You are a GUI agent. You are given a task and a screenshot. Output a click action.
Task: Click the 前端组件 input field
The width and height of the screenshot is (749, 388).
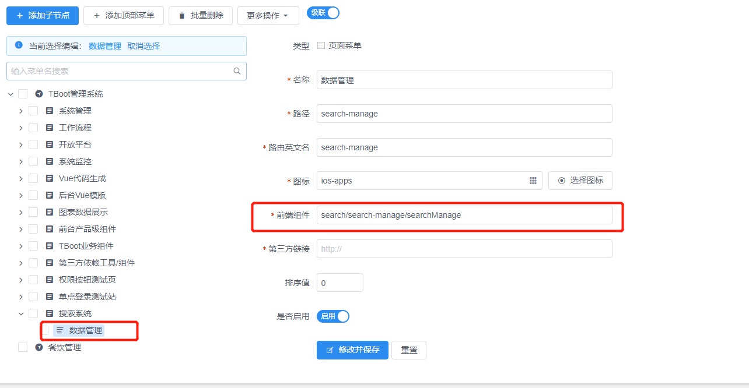(x=464, y=215)
